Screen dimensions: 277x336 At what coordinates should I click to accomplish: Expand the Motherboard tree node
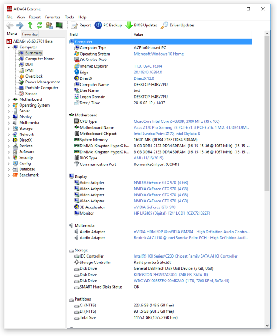[9, 99]
